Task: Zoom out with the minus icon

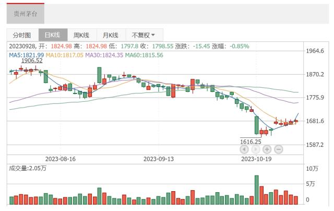Action: coord(278,149)
